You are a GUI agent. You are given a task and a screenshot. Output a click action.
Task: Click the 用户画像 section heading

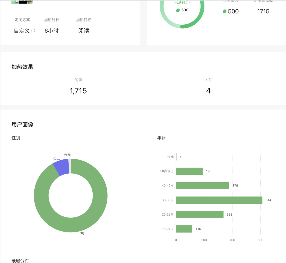[x=22, y=124]
